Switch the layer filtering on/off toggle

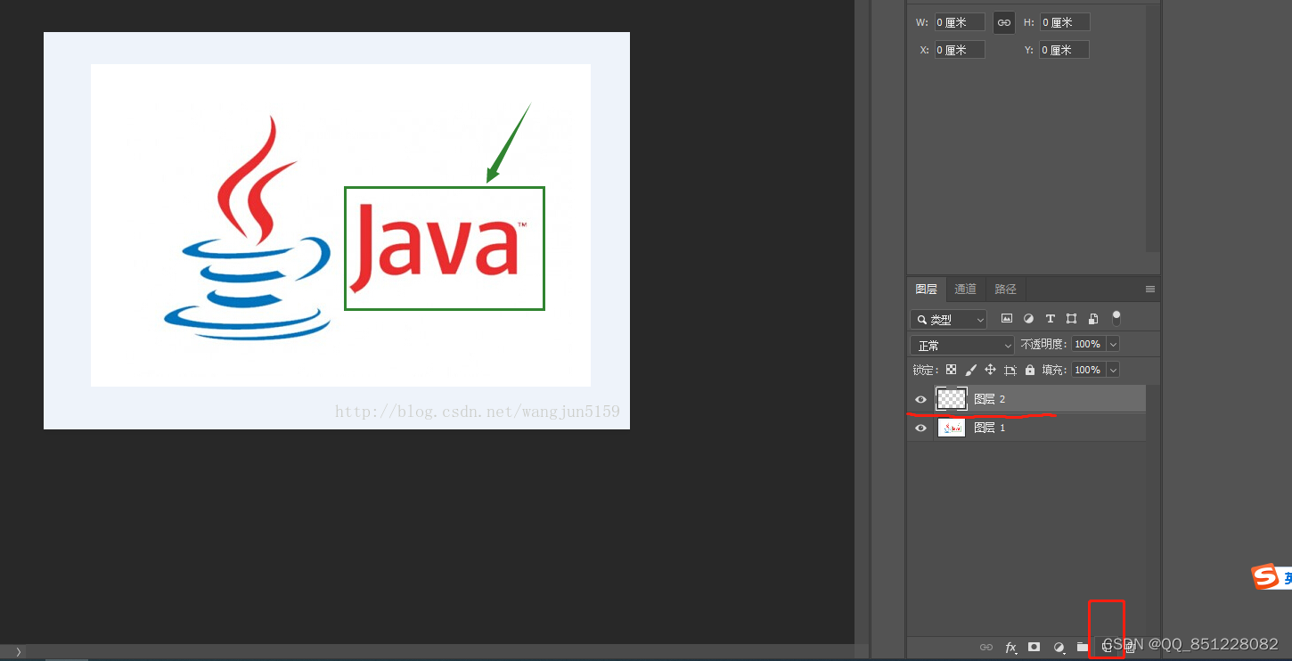tap(1116, 318)
